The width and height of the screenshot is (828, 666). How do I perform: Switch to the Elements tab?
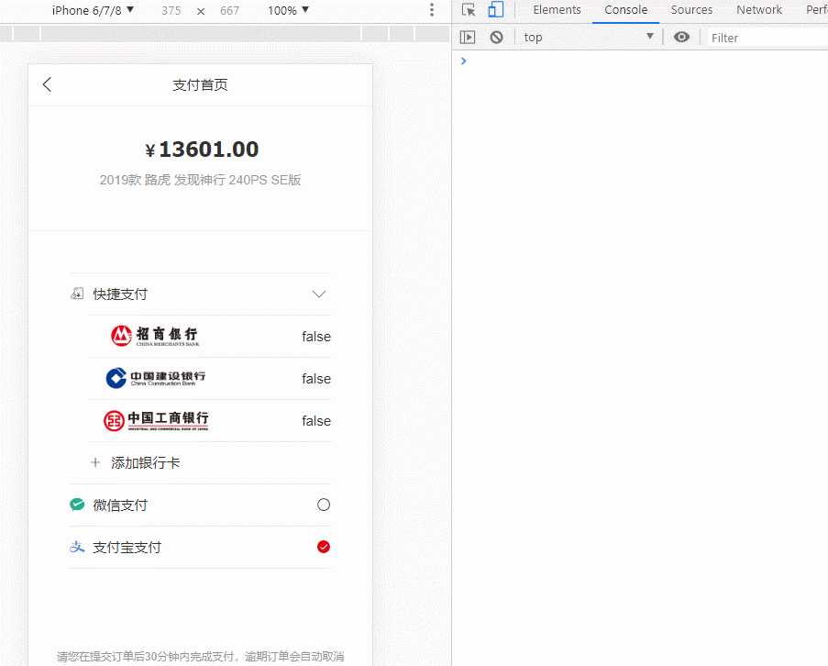coord(557,9)
